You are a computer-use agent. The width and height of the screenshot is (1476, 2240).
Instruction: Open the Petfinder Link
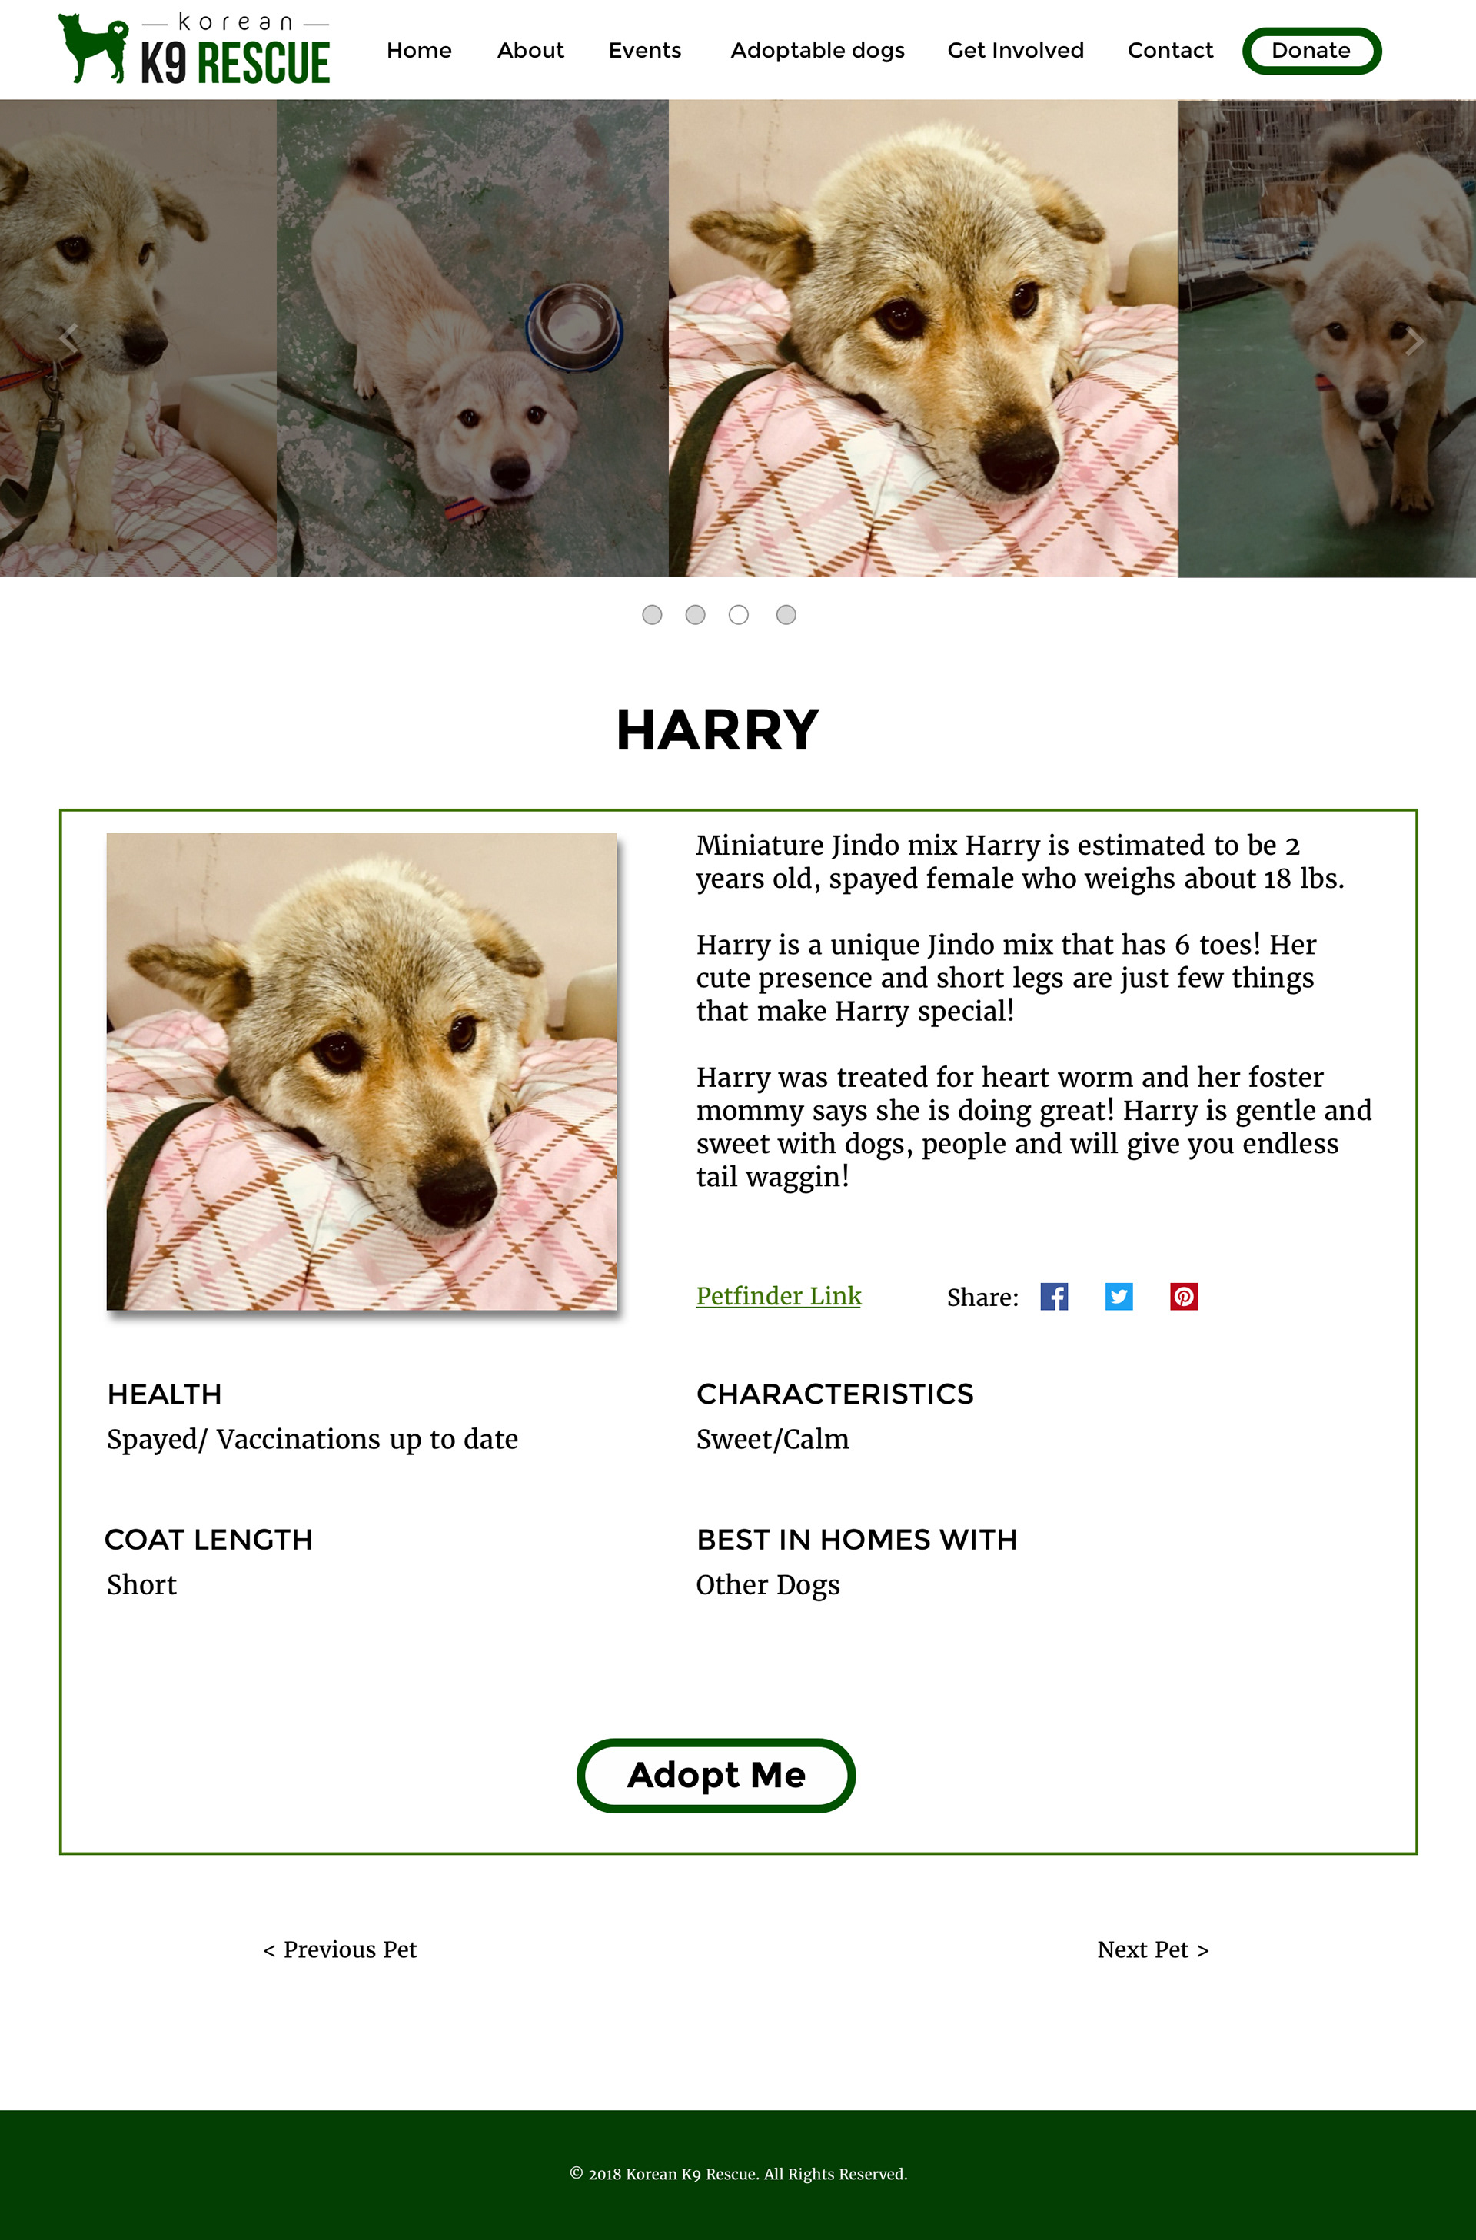[x=779, y=1296]
